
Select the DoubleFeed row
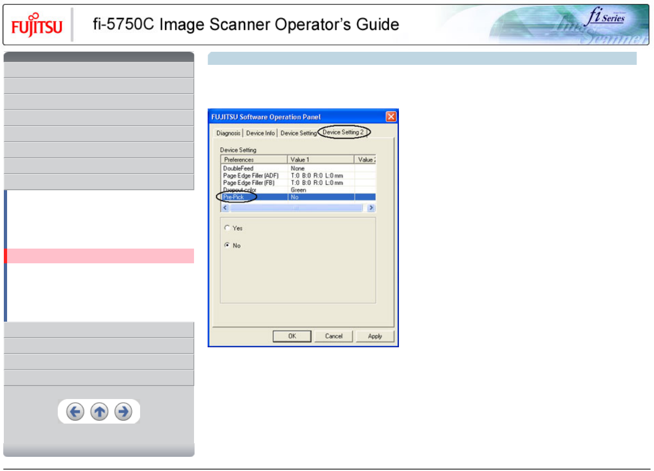(298, 168)
